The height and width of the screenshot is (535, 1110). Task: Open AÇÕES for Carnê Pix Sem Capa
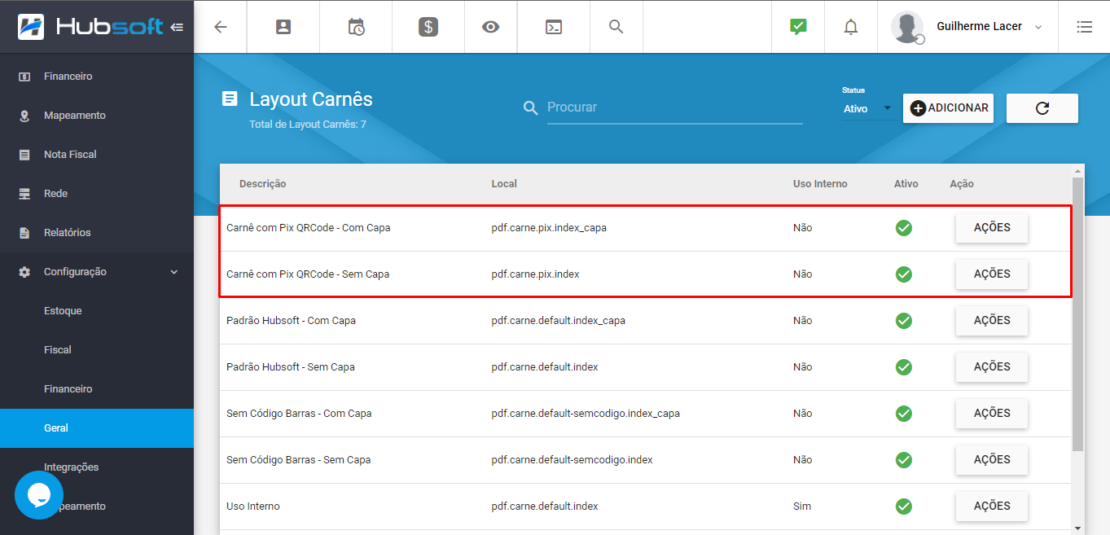click(992, 274)
